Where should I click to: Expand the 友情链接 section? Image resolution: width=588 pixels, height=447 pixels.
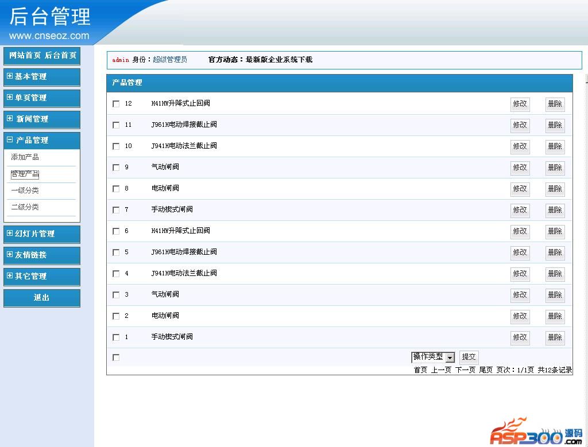[x=41, y=255]
